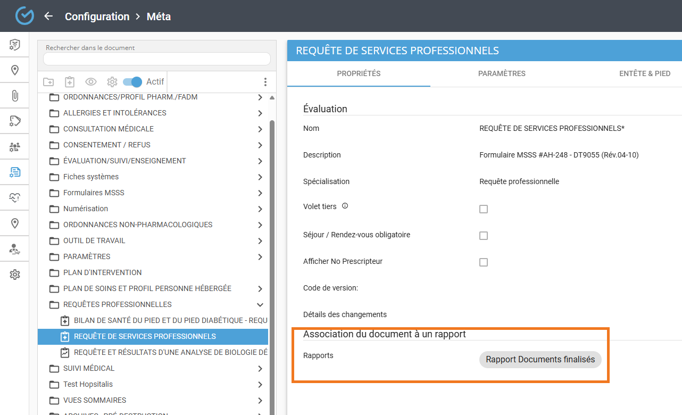Open the paperclip attachments sidebar icon
Viewport: 682px width, 415px height.
tap(15, 96)
